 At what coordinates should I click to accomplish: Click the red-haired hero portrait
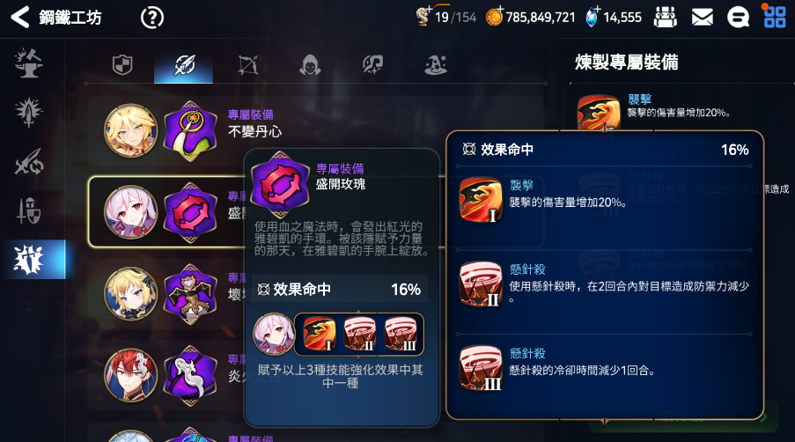point(131,375)
